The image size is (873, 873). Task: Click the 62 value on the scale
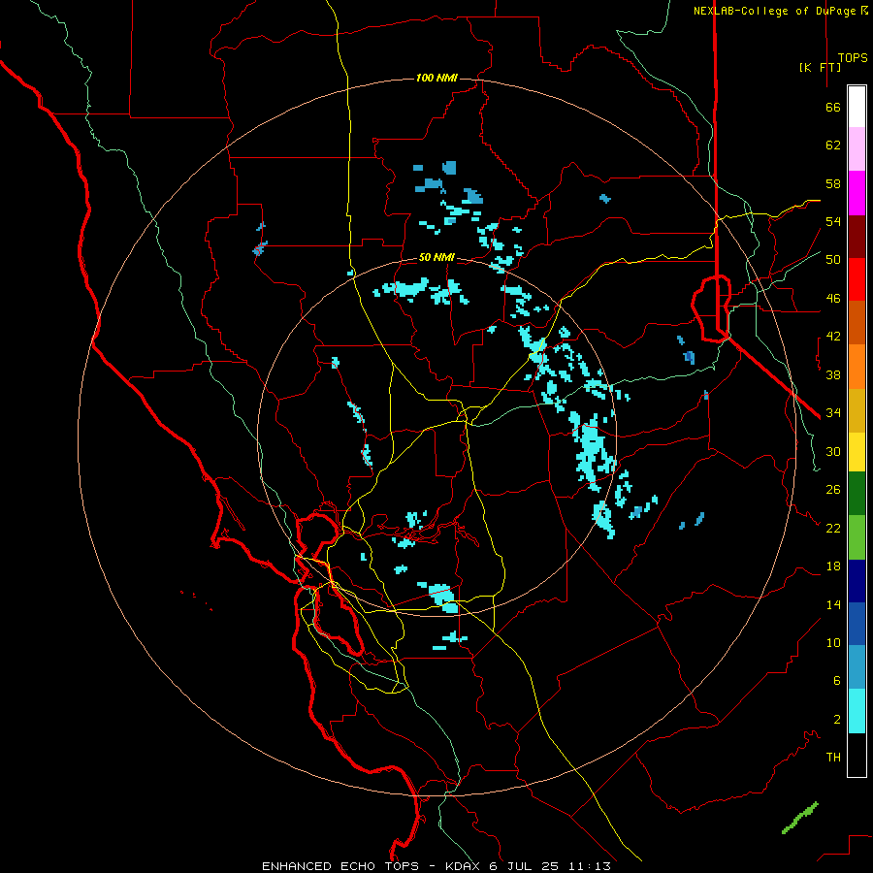tap(833, 145)
